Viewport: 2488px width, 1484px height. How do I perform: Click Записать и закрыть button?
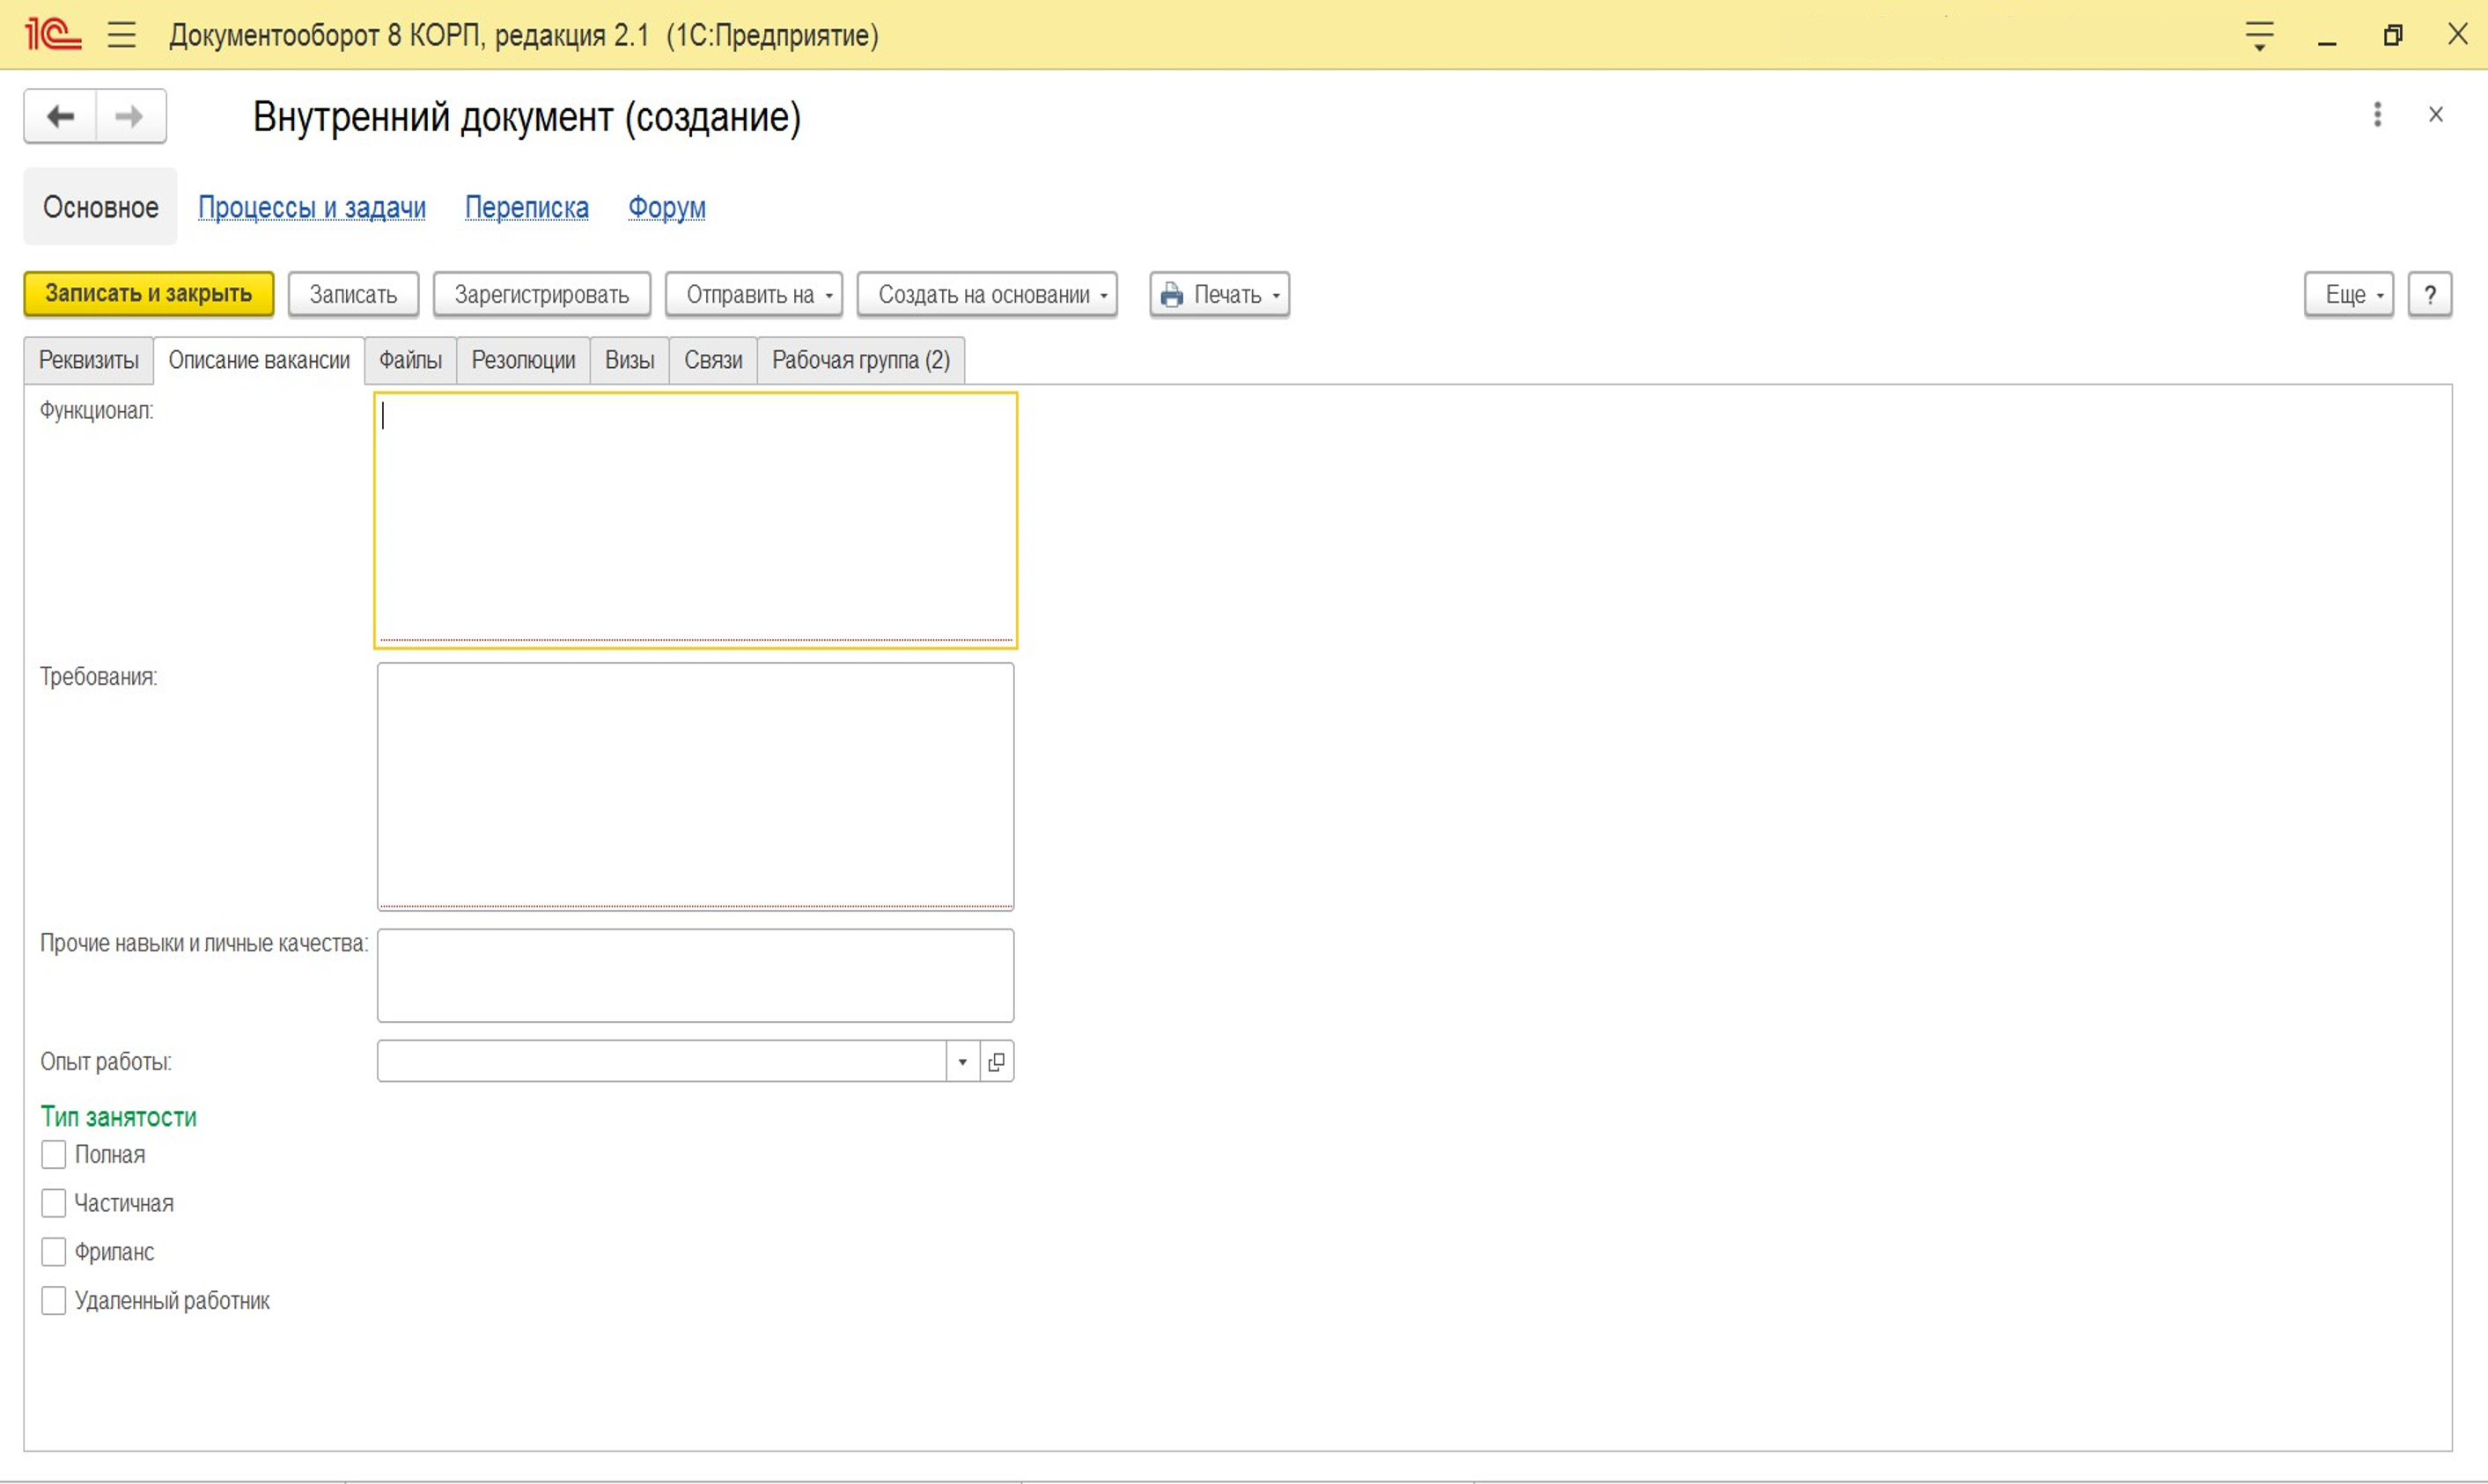click(x=148, y=294)
